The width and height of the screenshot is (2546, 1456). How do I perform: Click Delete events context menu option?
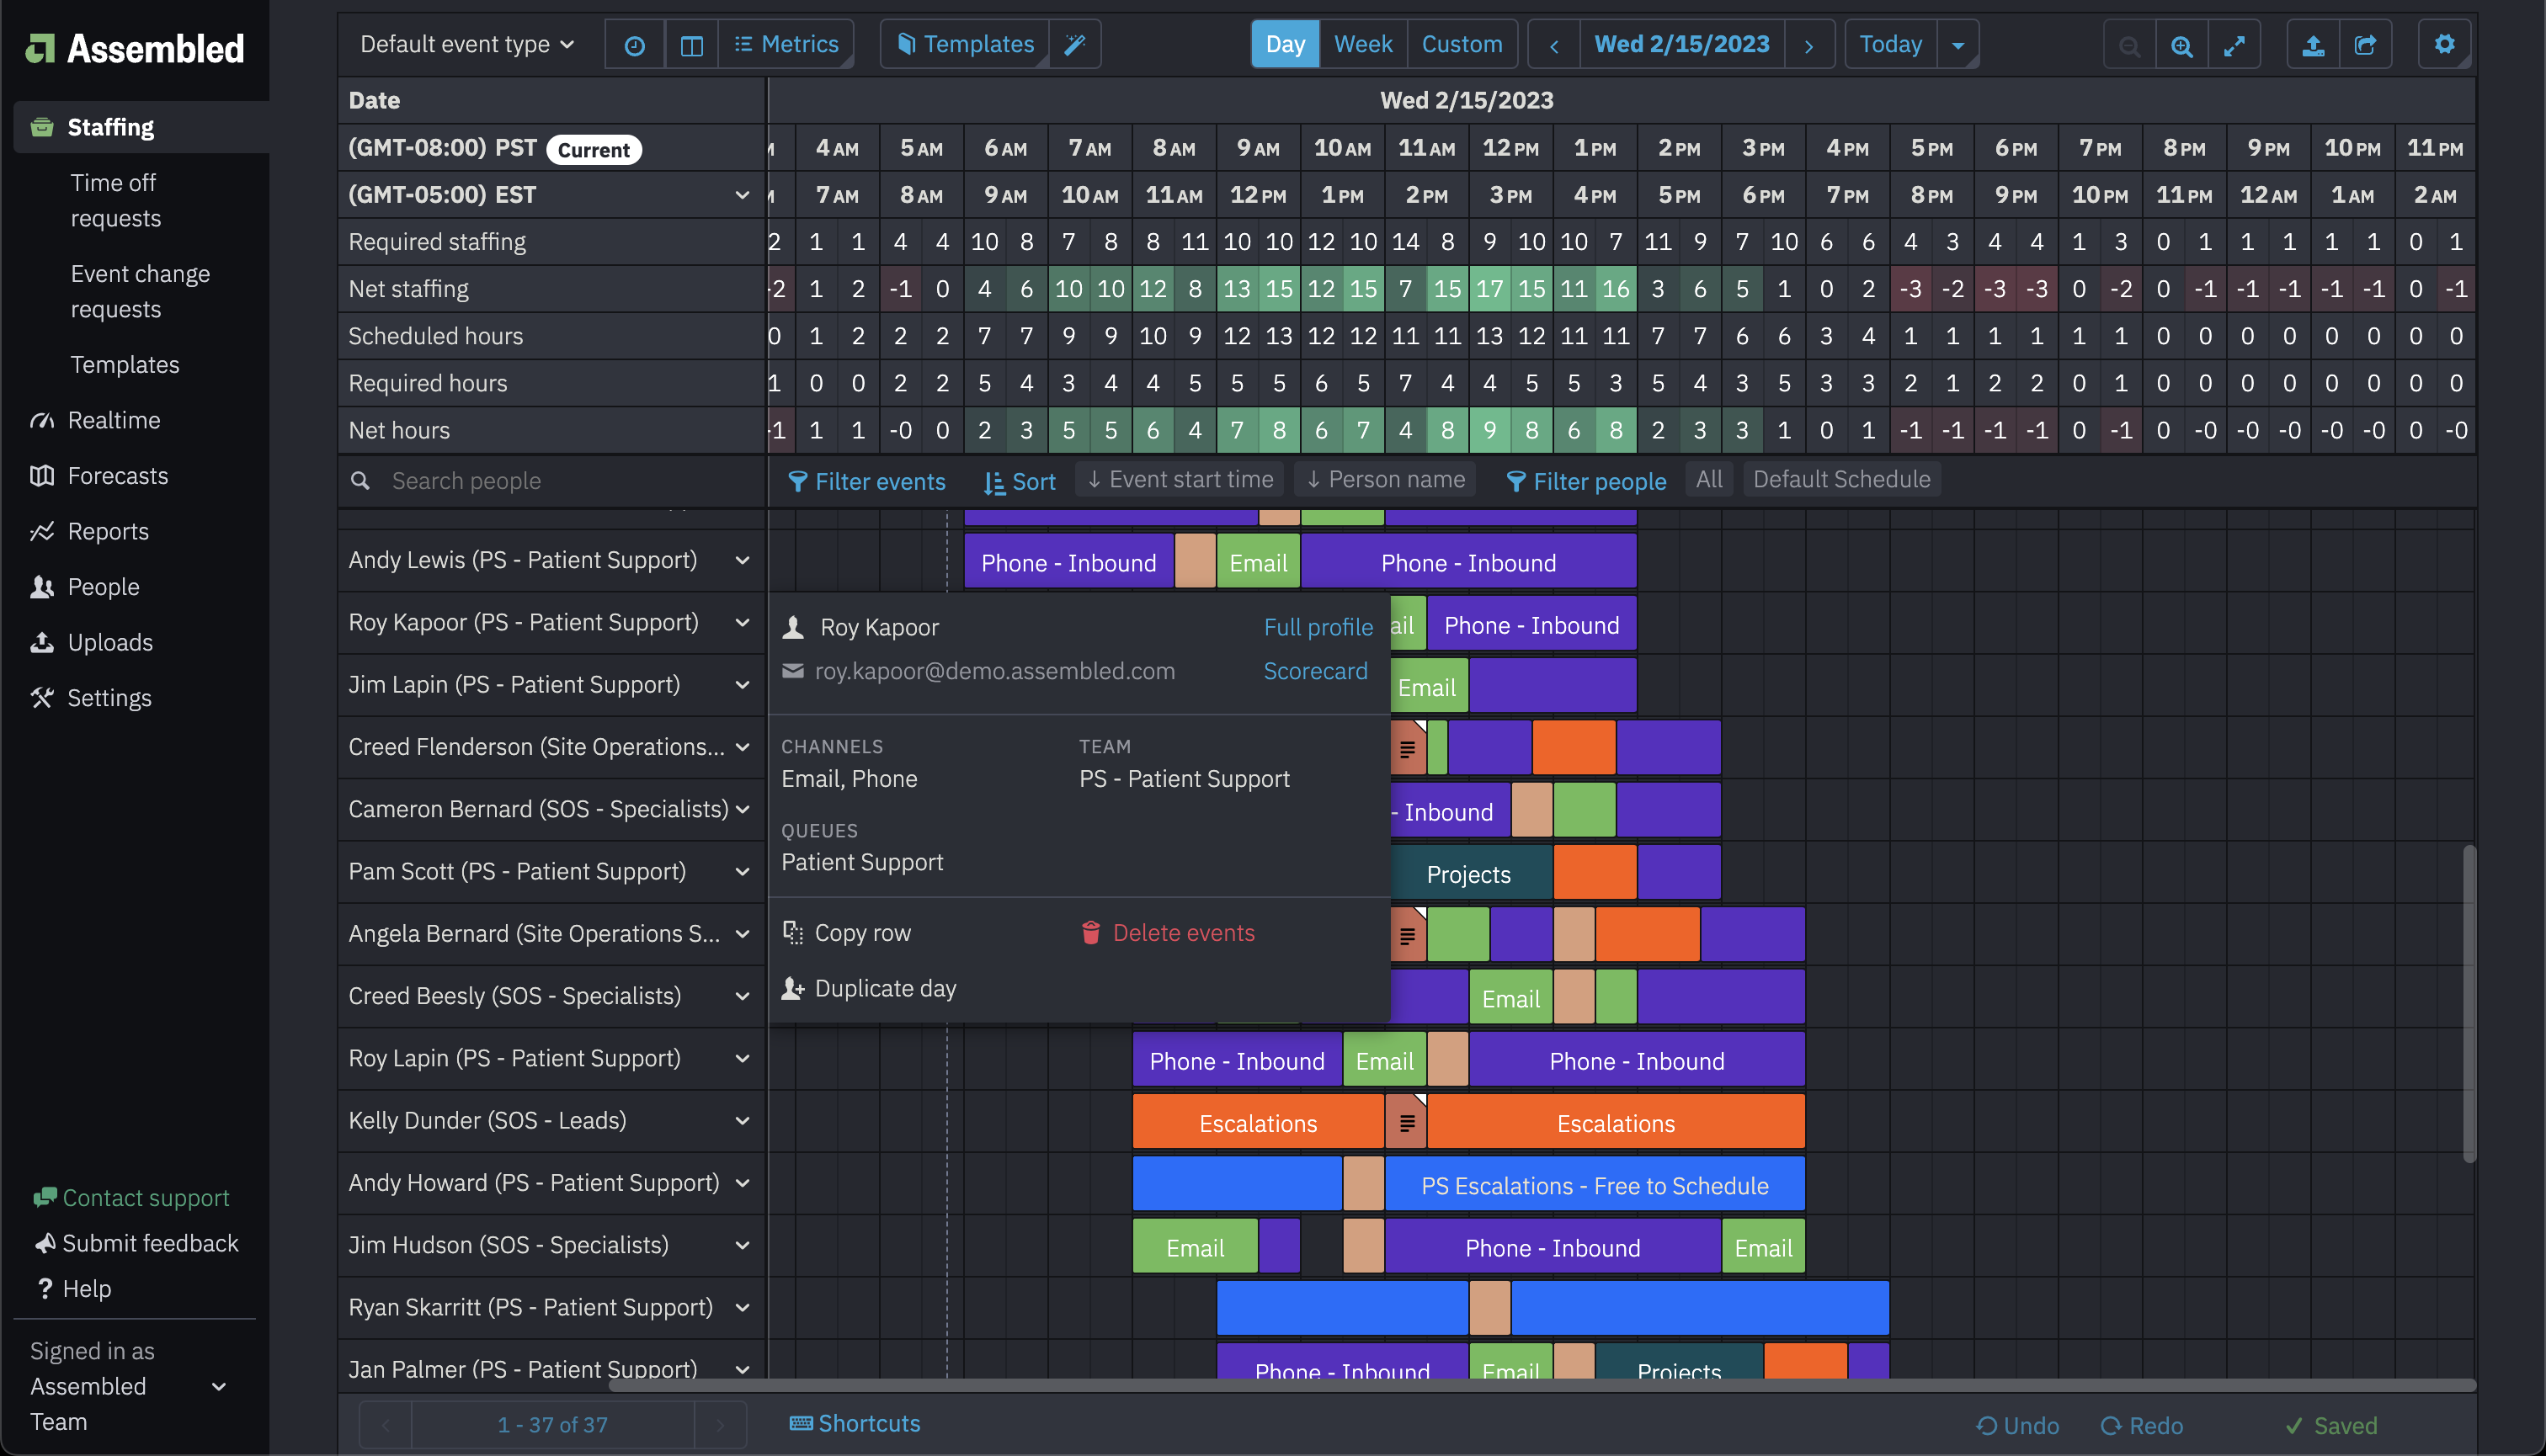pyautogui.click(x=1182, y=932)
